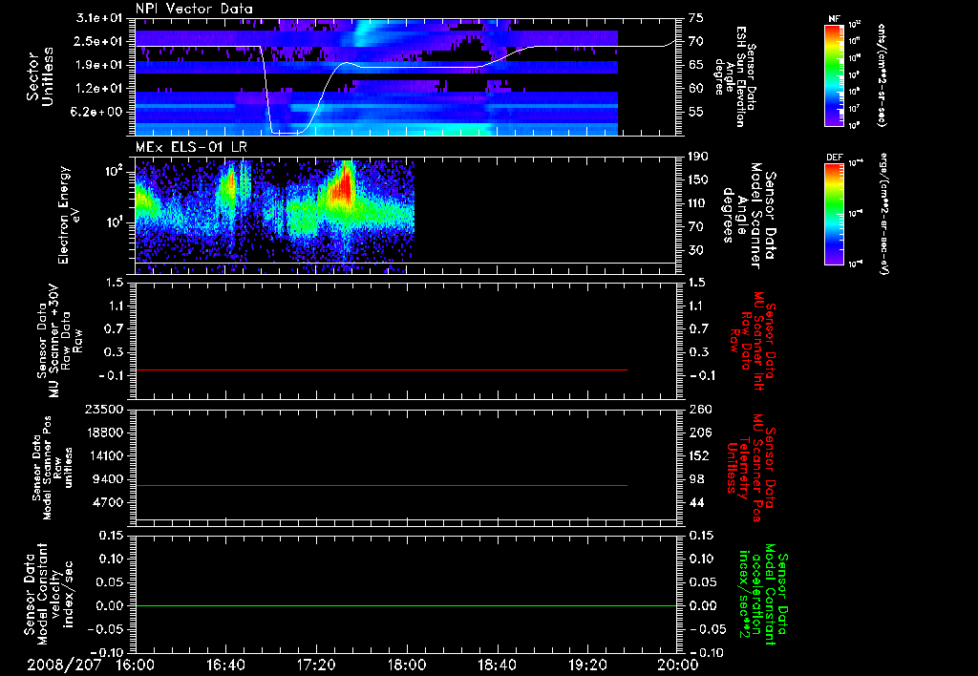Click the 'ergs/(cm**2-sr-sec-eV)' units label
This screenshot has width=978, height=676.
[883, 214]
